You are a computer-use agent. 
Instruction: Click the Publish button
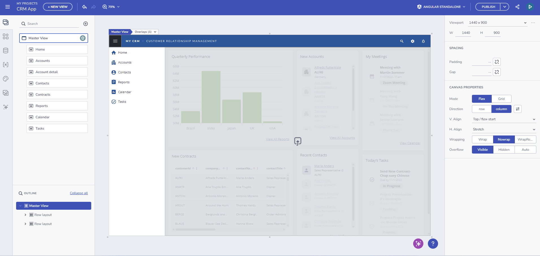tap(488, 7)
